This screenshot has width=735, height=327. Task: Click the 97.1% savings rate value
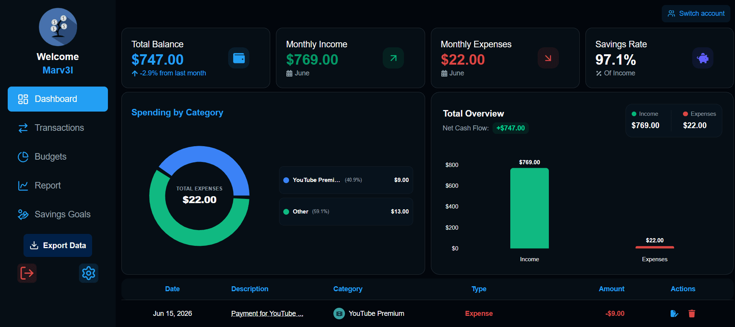click(x=616, y=60)
